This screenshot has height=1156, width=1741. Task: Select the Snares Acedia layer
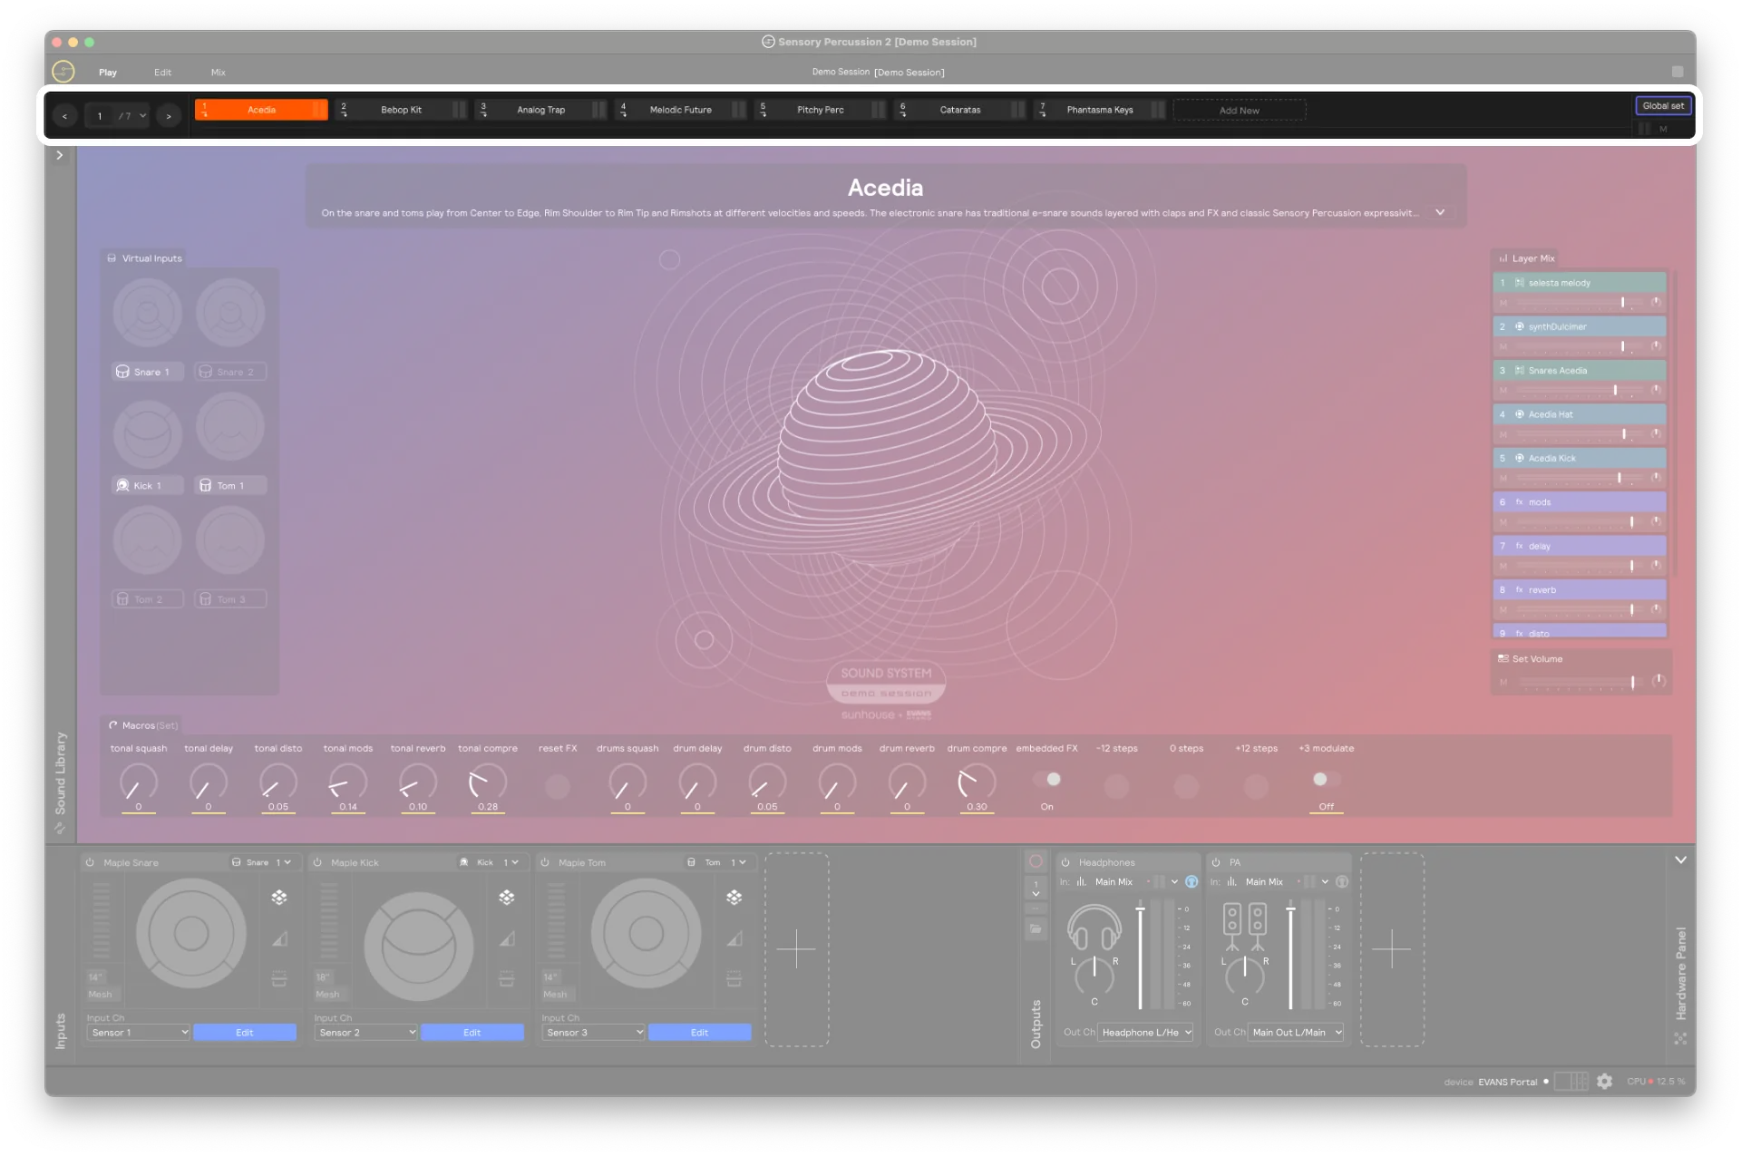(1580, 371)
